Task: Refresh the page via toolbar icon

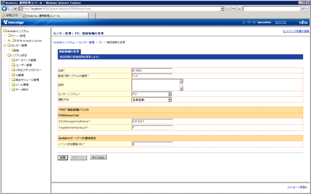Action: click(234, 9)
